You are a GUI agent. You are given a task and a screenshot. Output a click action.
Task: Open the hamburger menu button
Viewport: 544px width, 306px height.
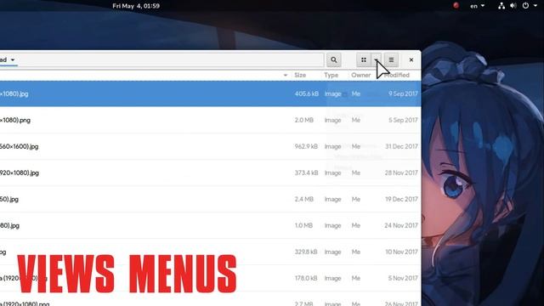(x=391, y=60)
